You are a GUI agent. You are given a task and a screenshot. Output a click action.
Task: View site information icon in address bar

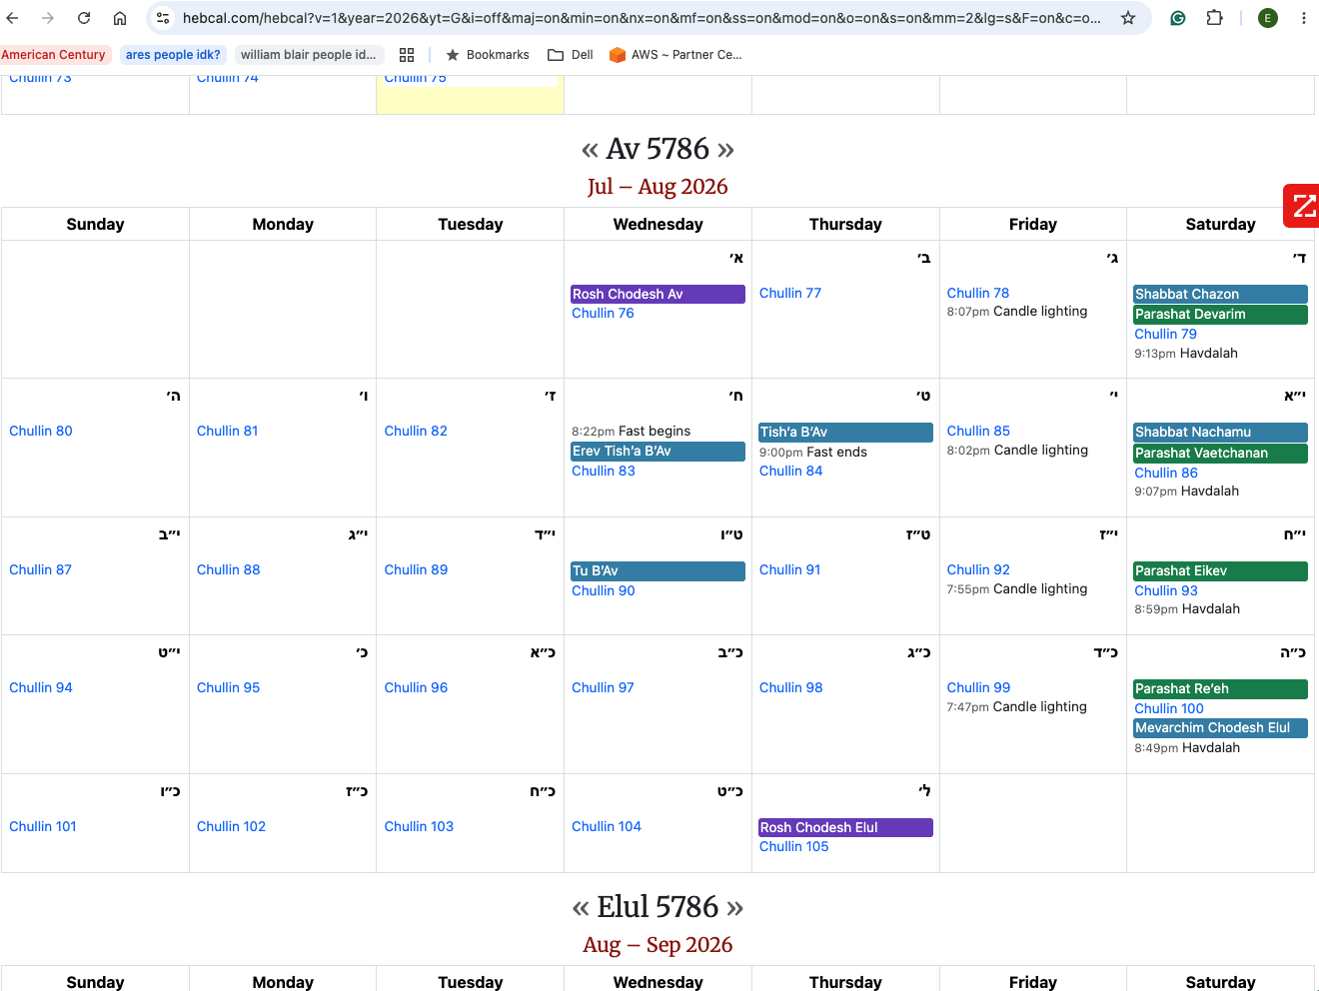tap(164, 18)
